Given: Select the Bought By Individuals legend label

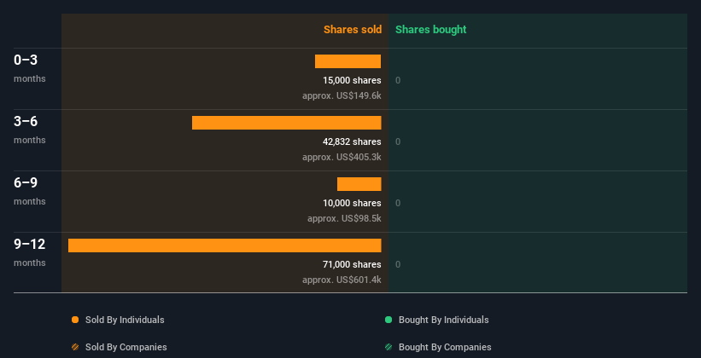Looking at the screenshot, I should (443, 320).
